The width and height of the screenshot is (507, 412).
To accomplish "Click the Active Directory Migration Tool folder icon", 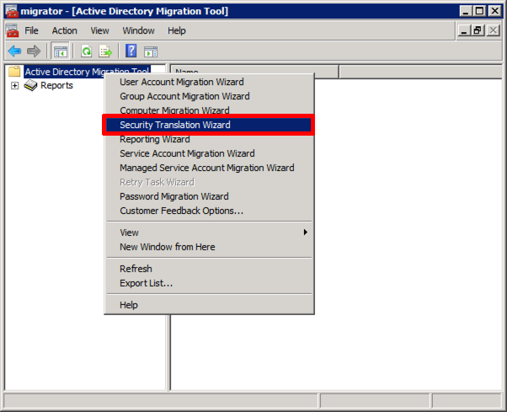I will [14, 72].
